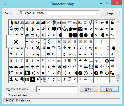Click the Select button
This screenshot has height=106, width=124.
point(89,89)
